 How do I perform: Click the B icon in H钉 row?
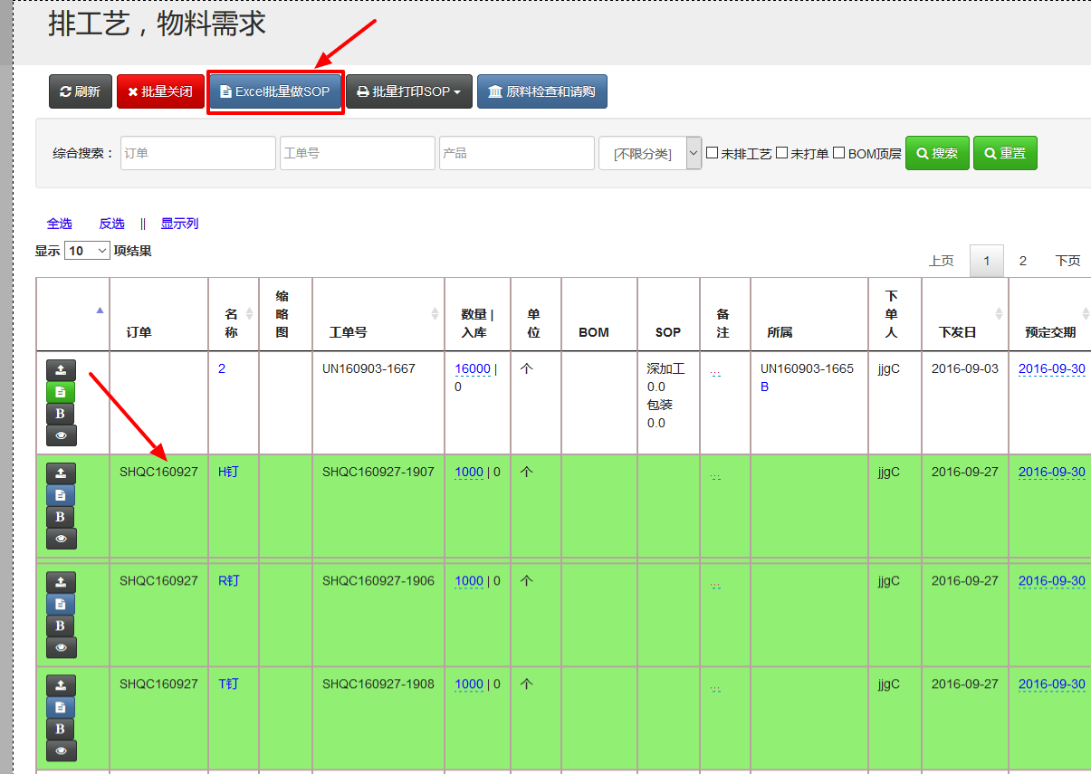click(x=61, y=517)
